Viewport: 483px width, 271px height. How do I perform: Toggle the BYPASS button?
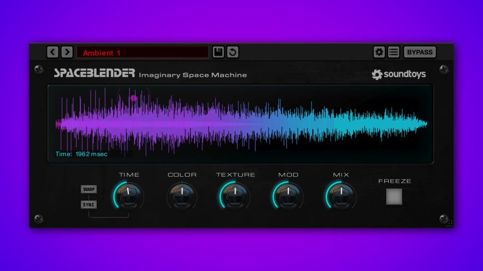click(420, 52)
